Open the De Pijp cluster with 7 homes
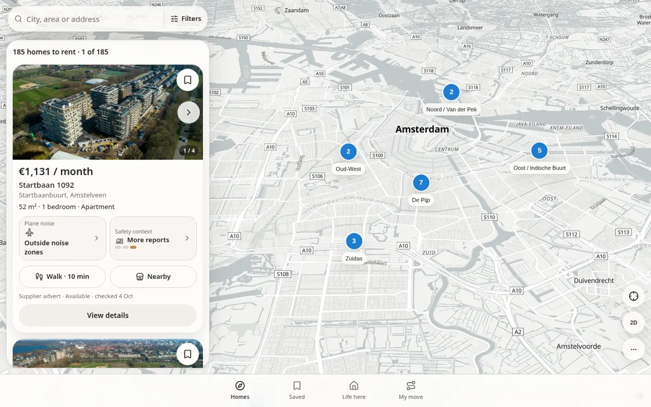Image resolution: width=651 pixels, height=407 pixels. [x=421, y=183]
